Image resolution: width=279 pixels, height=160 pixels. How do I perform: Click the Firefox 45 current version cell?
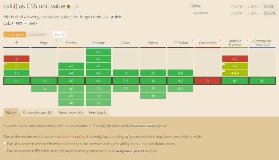71,81
